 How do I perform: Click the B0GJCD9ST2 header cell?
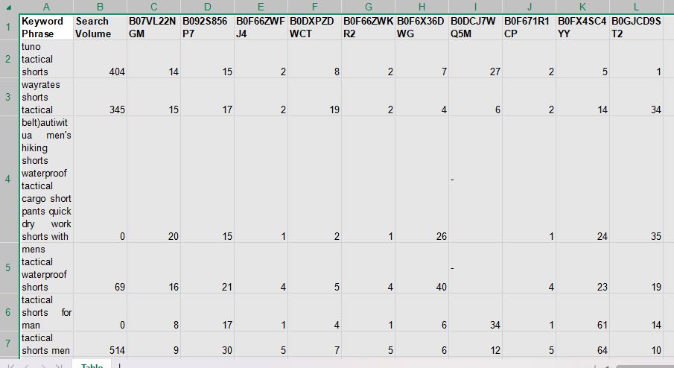[636, 27]
